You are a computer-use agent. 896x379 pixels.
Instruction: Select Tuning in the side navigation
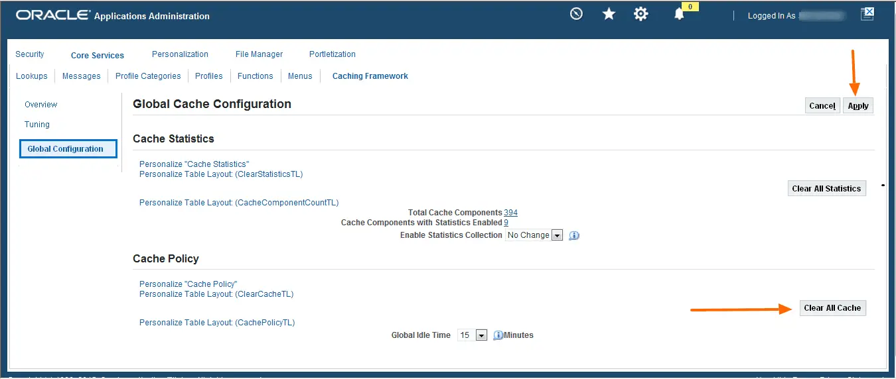[x=37, y=125]
